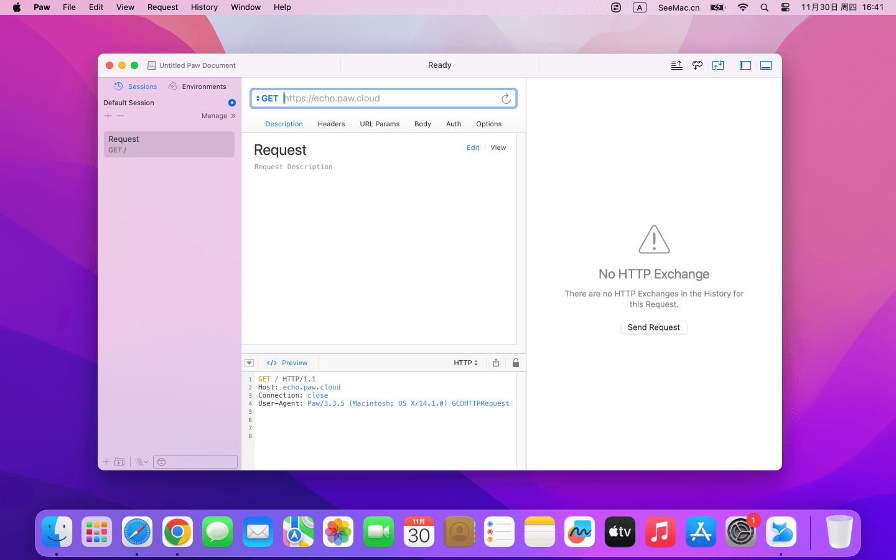Open the HTTP format dropdown

pos(465,363)
